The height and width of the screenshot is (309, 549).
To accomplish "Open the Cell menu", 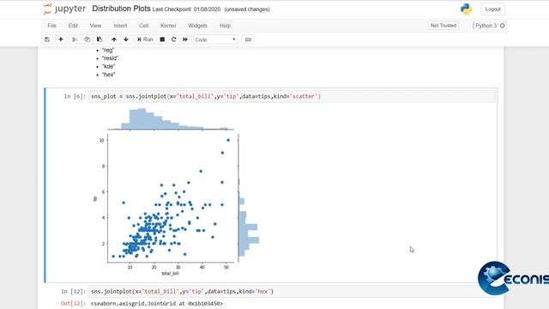I will click(x=143, y=26).
